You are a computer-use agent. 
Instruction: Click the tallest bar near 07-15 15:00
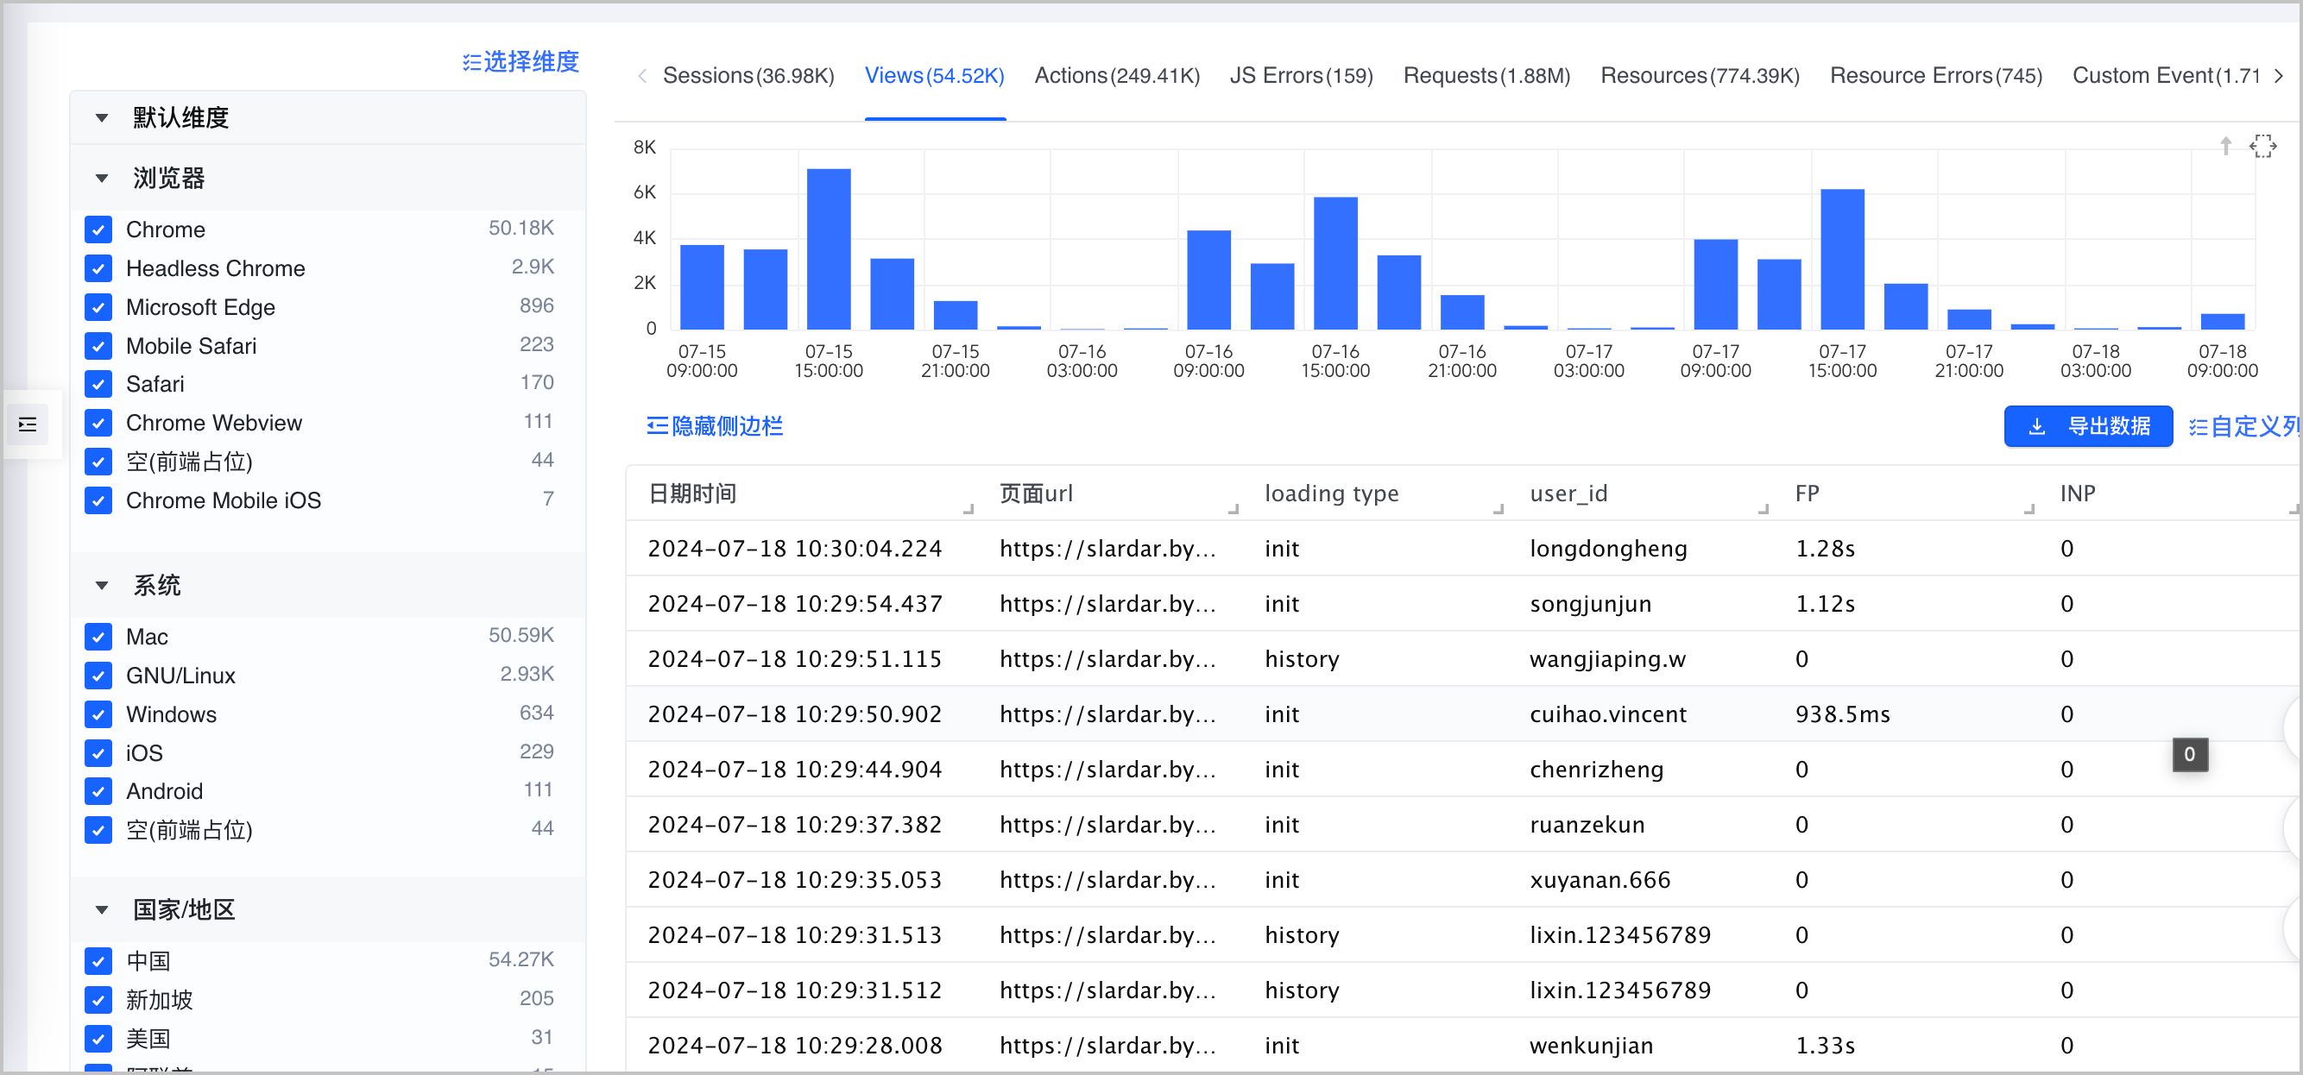point(829,248)
